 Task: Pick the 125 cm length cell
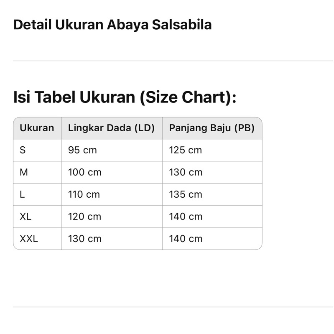(185, 150)
